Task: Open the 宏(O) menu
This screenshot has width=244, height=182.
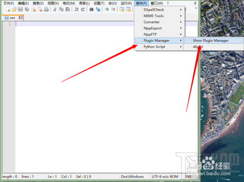Action: point(113,3)
